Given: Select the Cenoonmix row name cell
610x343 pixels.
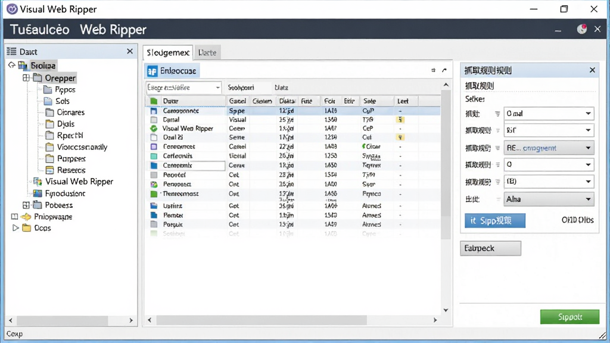Looking at the screenshot, I should pos(193,166).
